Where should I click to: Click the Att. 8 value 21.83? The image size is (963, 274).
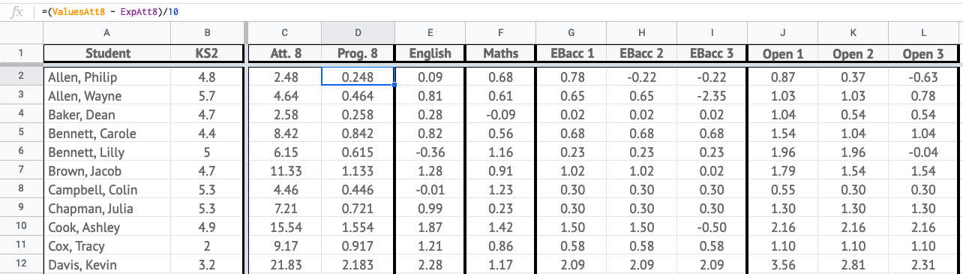point(285,265)
